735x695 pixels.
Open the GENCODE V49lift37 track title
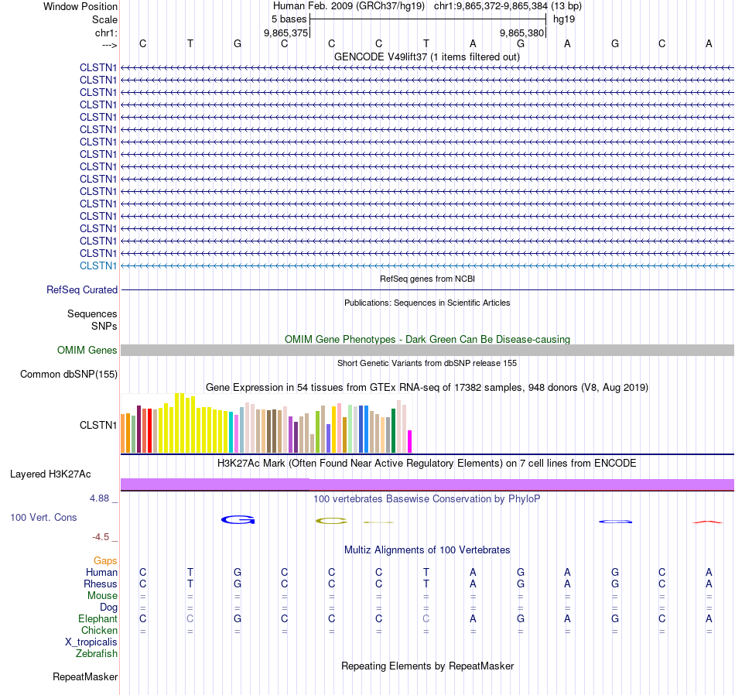click(427, 56)
